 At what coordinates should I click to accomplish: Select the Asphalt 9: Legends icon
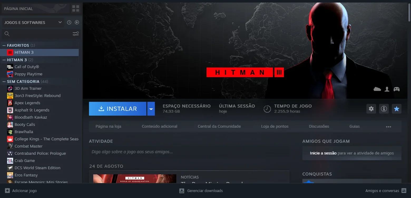[x=10, y=110]
